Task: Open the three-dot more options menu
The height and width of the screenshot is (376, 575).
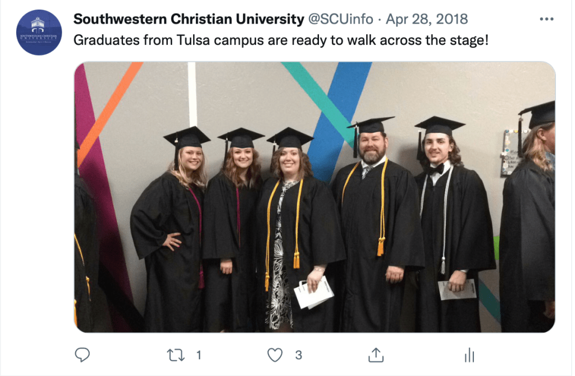Action: point(546,19)
